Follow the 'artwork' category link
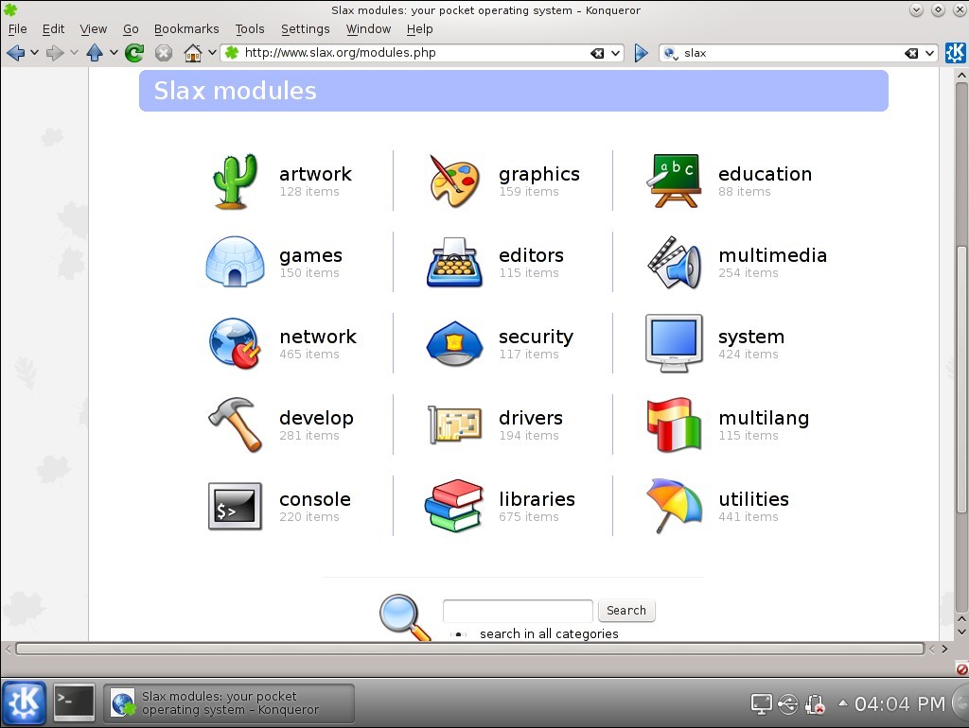 pyautogui.click(x=315, y=174)
